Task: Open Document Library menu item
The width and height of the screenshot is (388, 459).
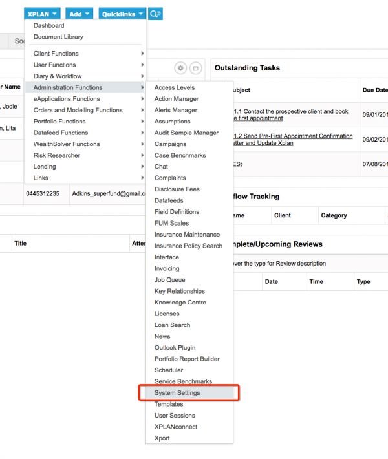Action: point(58,37)
